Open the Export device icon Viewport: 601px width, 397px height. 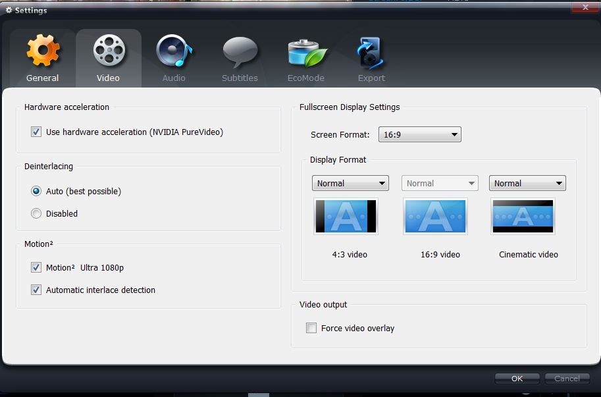tap(371, 51)
